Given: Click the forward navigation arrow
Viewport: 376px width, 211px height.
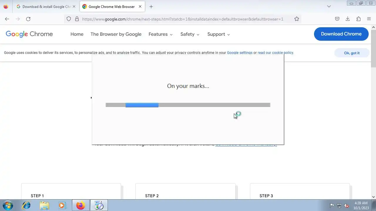Looking at the screenshot, I should pos(18,19).
